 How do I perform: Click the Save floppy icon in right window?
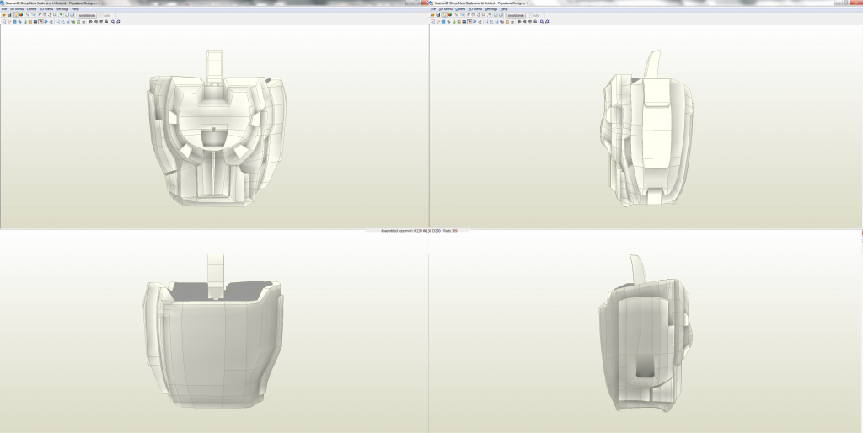coord(438,15)
